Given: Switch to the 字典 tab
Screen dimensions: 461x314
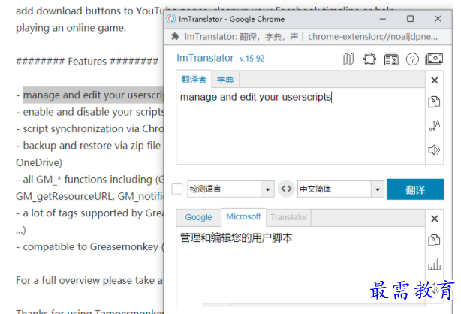Looking at the screenshot, I should pos(225,80).
